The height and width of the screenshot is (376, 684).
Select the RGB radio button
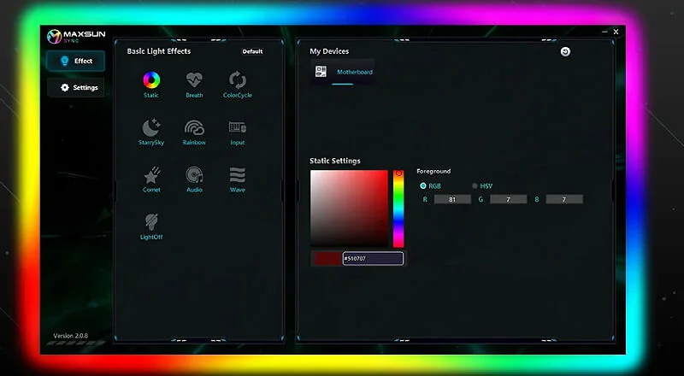coord(422,185)
